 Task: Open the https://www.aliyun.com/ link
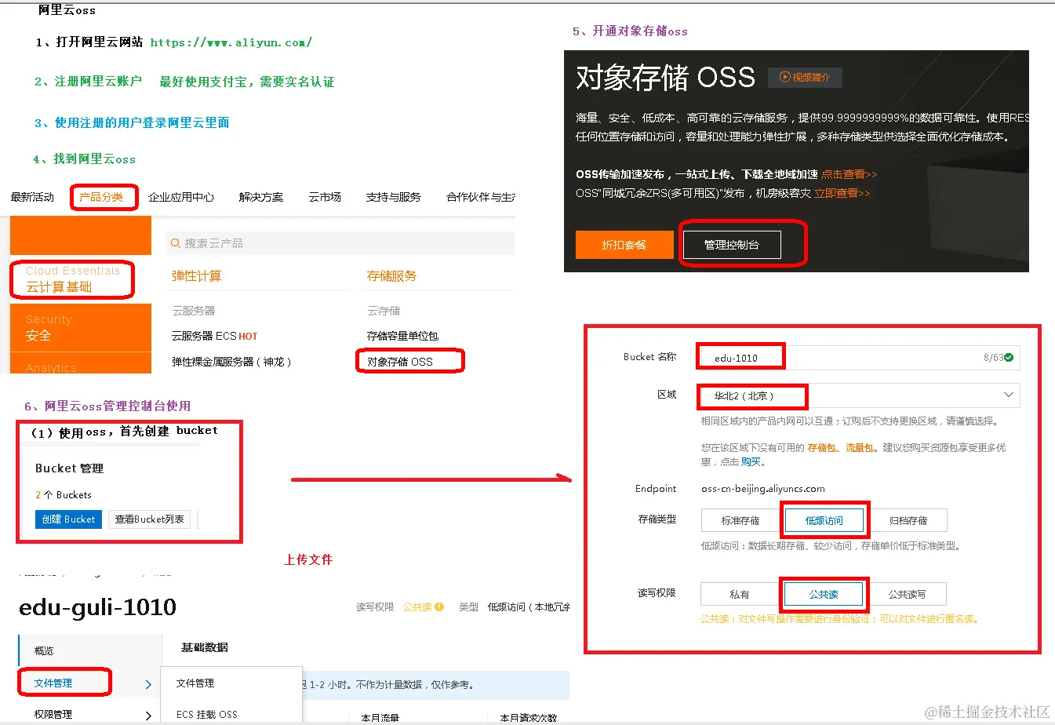pyautogui.click(x=231, y=42)
